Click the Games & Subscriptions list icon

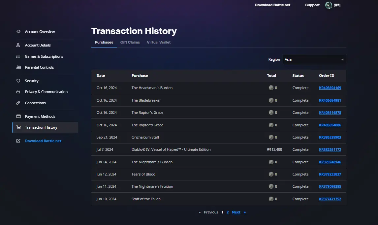click(18, 56)
